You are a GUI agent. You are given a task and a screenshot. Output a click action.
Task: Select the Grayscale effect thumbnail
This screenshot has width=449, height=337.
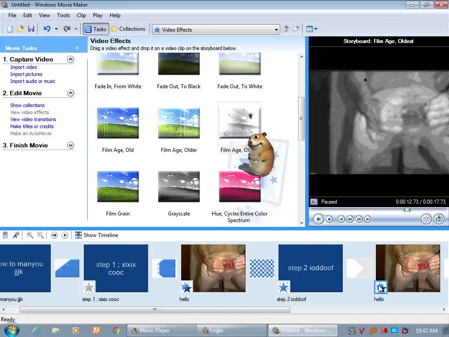[179, 186]
